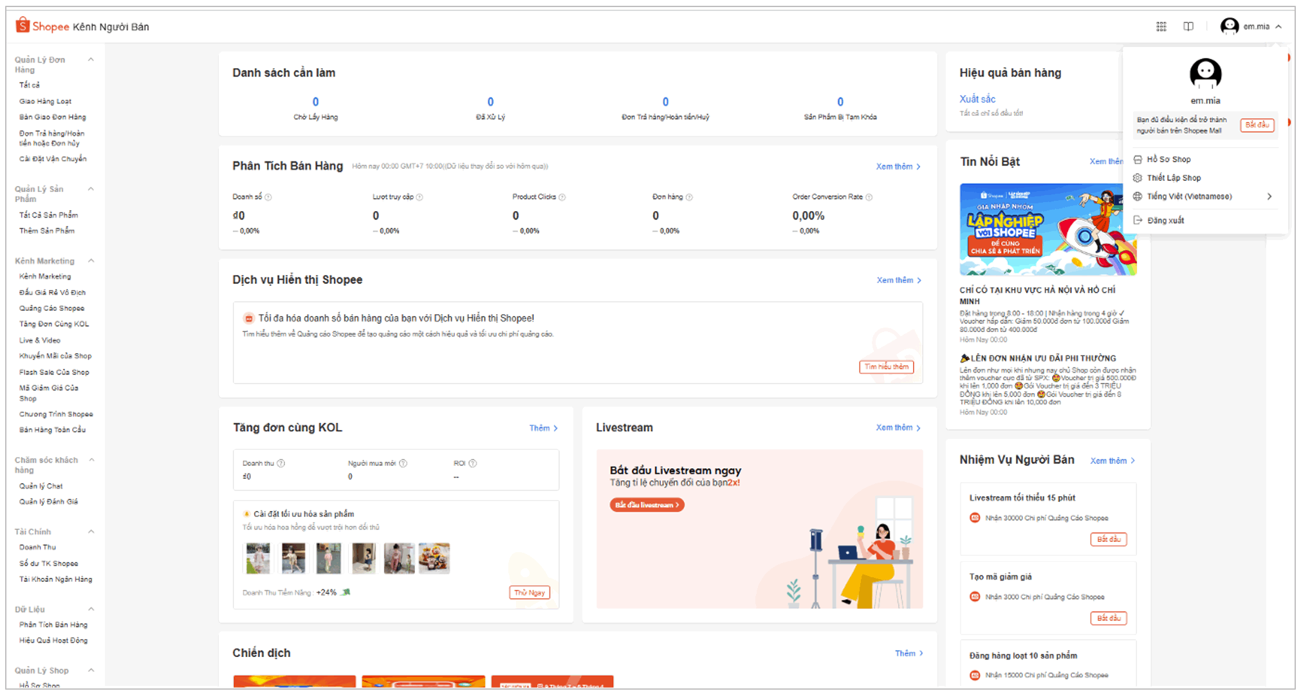Viewport: 1301px width, 695px height.
Task: Click the globe icon next to Tiếng Việt
Action: click(1139, 196)
